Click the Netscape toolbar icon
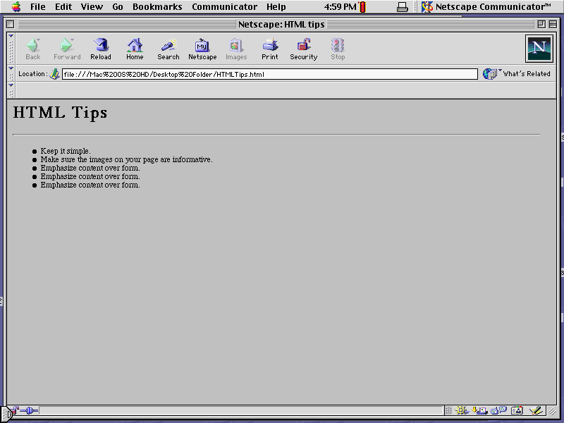The height and width of the screenshot is (423, 564). pyautogui.click(x=202, y=48)
